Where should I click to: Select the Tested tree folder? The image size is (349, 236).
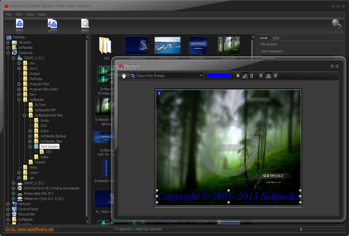pos(40,162)
